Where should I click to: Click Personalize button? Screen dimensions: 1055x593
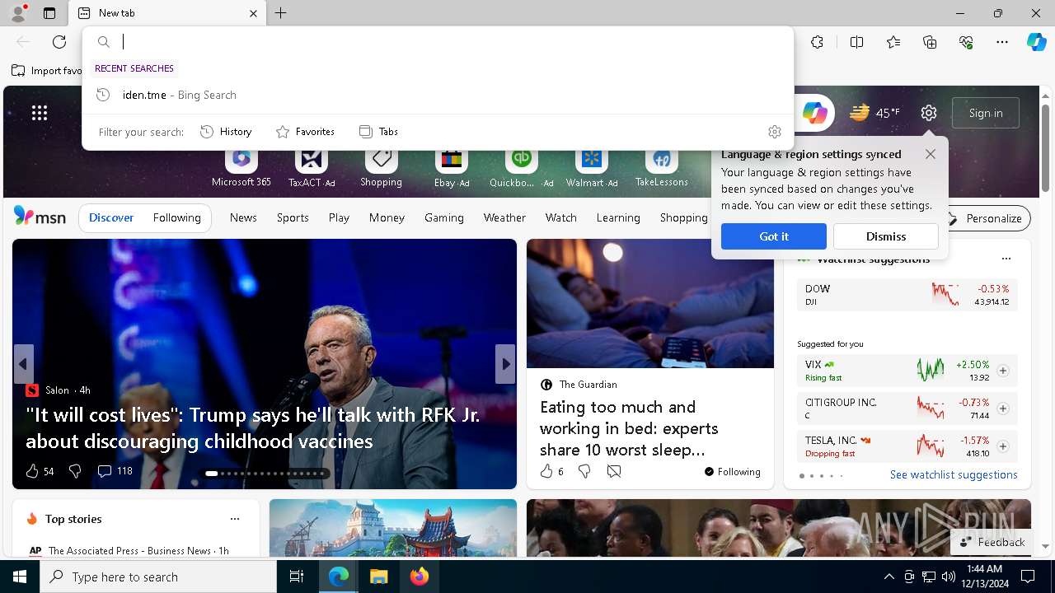985,218
